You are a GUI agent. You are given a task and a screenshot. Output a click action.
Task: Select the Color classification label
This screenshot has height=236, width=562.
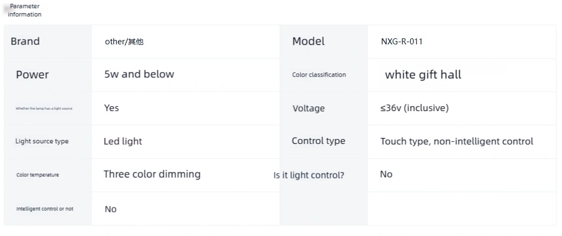(319, 75)
